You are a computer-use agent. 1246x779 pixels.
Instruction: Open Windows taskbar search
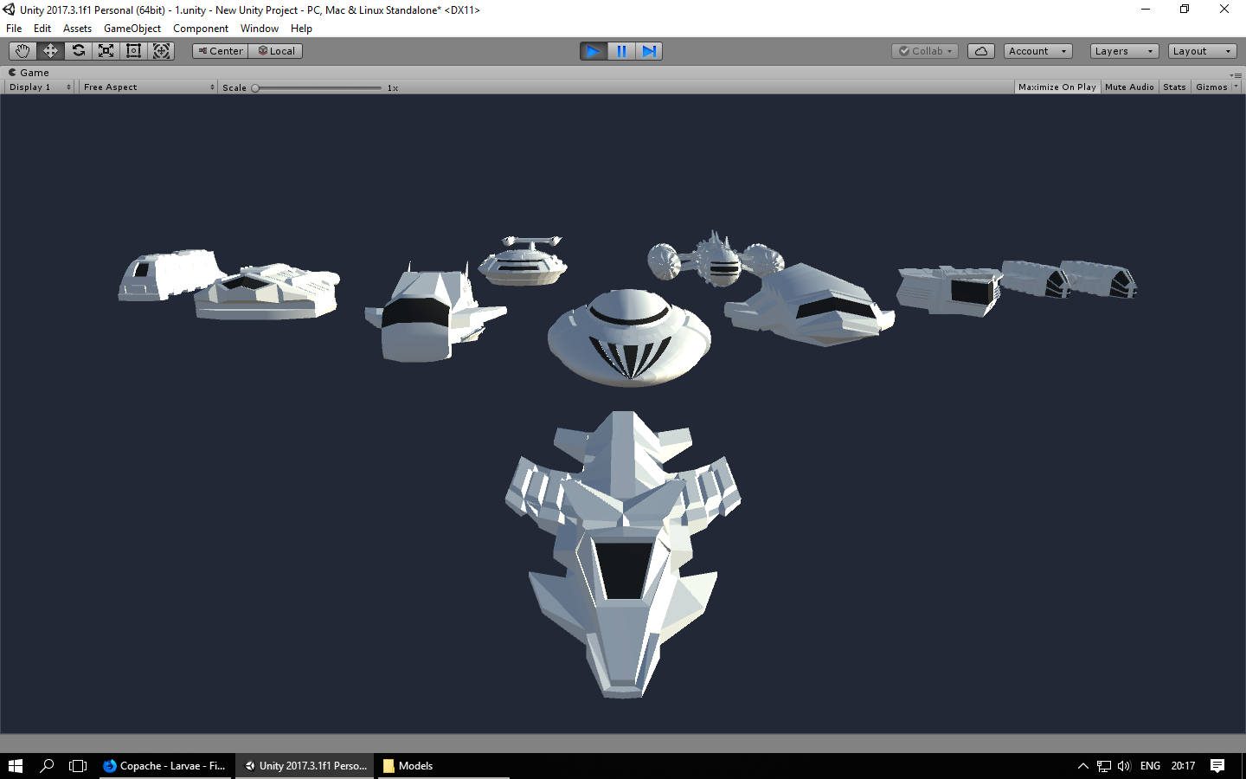tap(47, 766)
